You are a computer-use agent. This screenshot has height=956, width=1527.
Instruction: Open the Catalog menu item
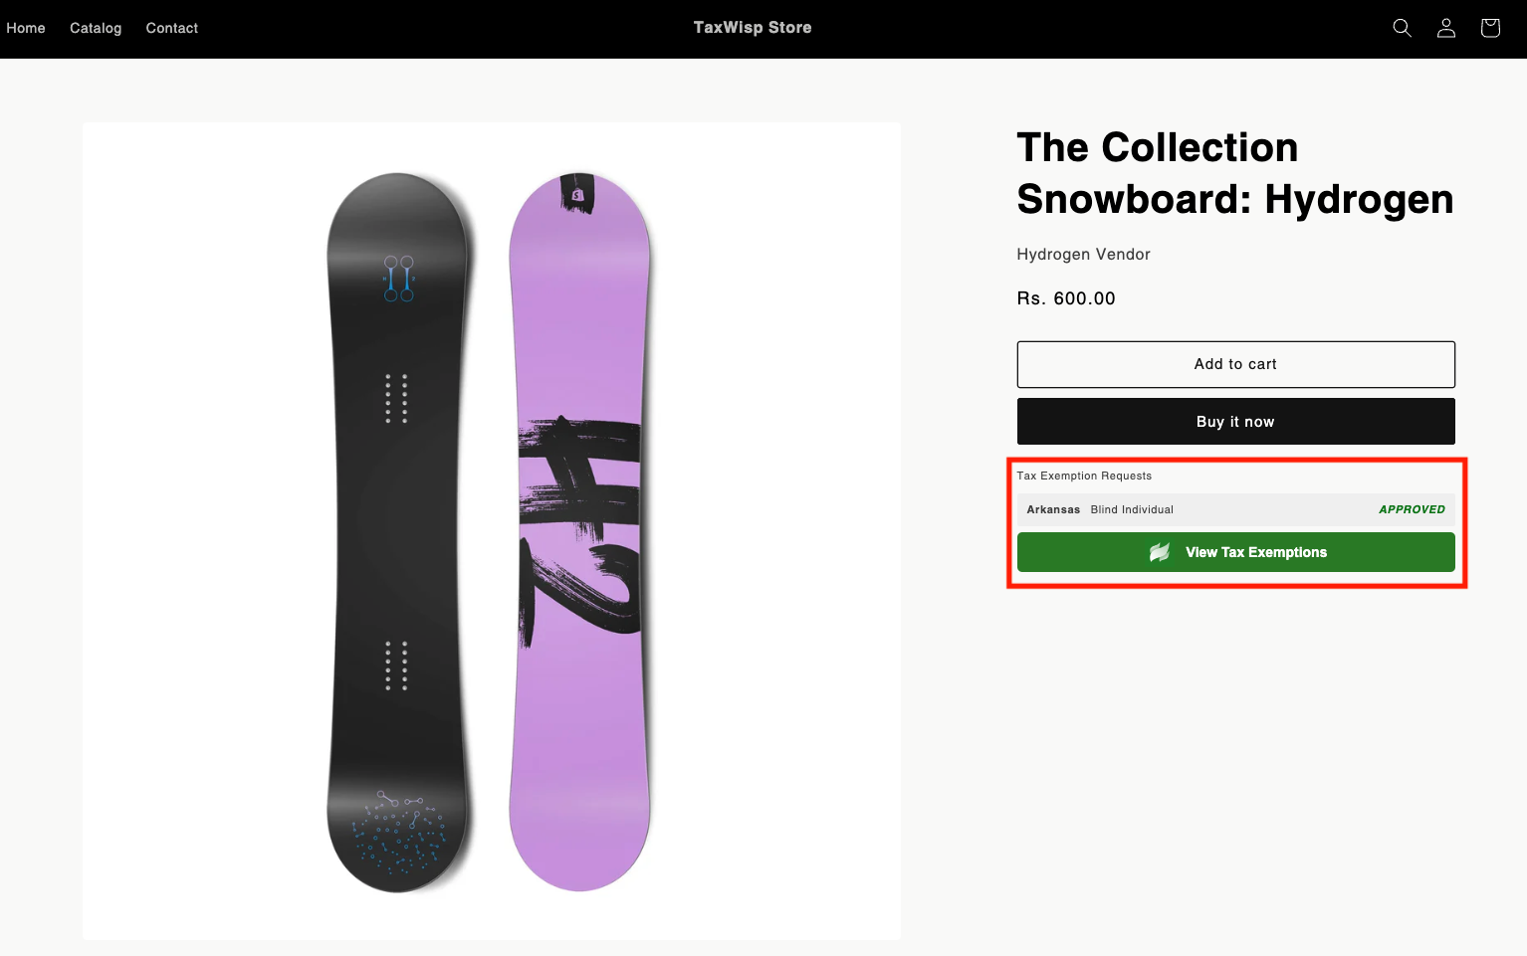(96, 28)
